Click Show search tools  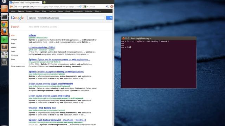click(18, 66)
